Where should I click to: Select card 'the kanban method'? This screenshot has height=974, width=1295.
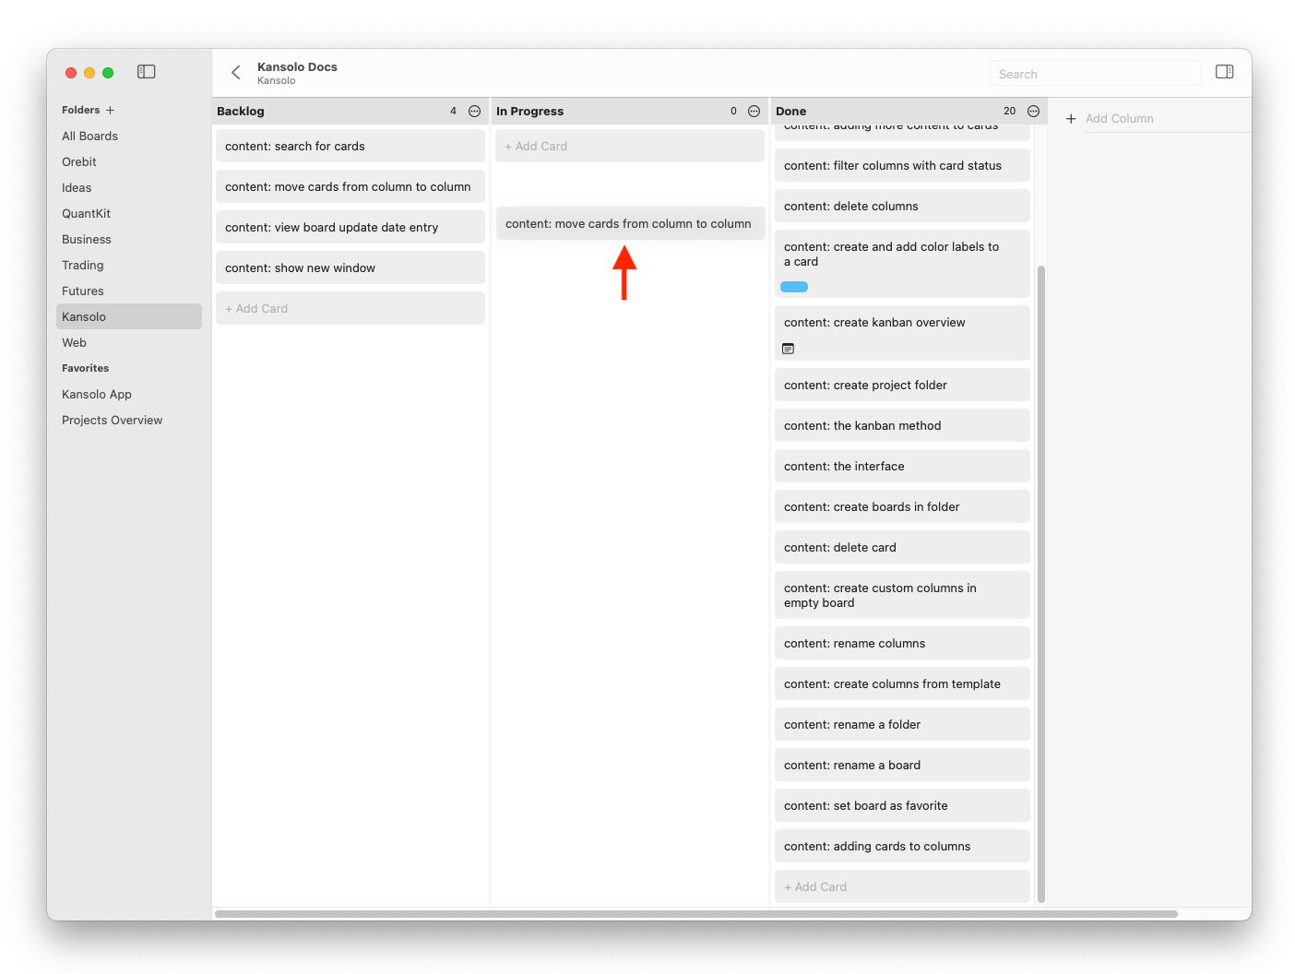[902, 425]
